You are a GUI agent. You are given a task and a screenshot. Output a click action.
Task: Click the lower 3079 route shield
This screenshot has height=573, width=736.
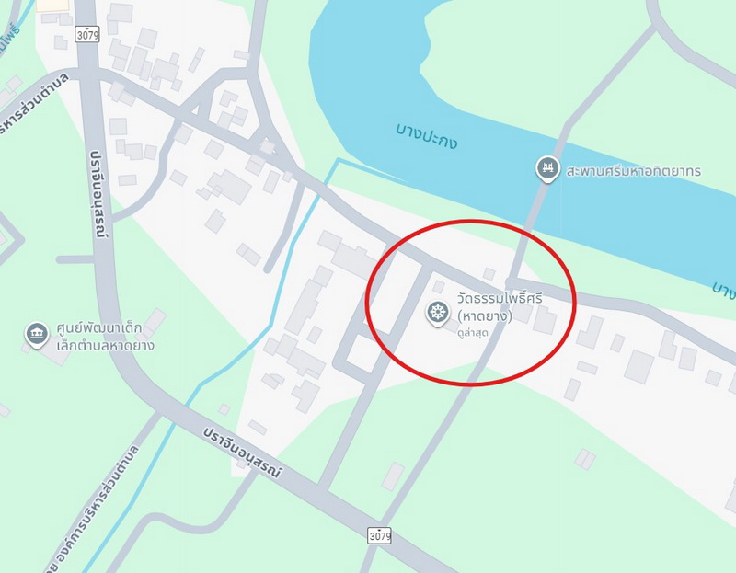[x=379, y=535]
